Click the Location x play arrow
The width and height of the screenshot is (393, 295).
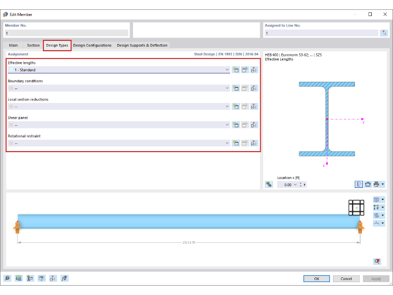click(x=305, y=185)
